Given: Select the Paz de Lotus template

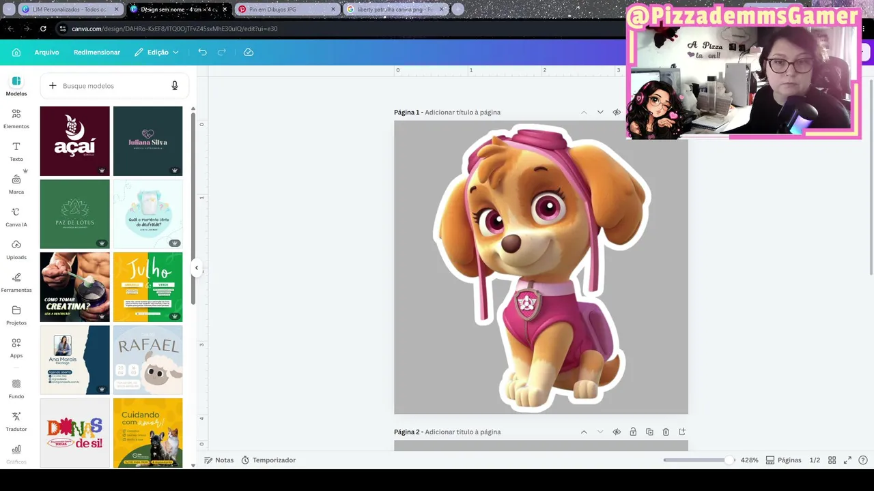Looking at the screenshot, I should click(75, 214).
